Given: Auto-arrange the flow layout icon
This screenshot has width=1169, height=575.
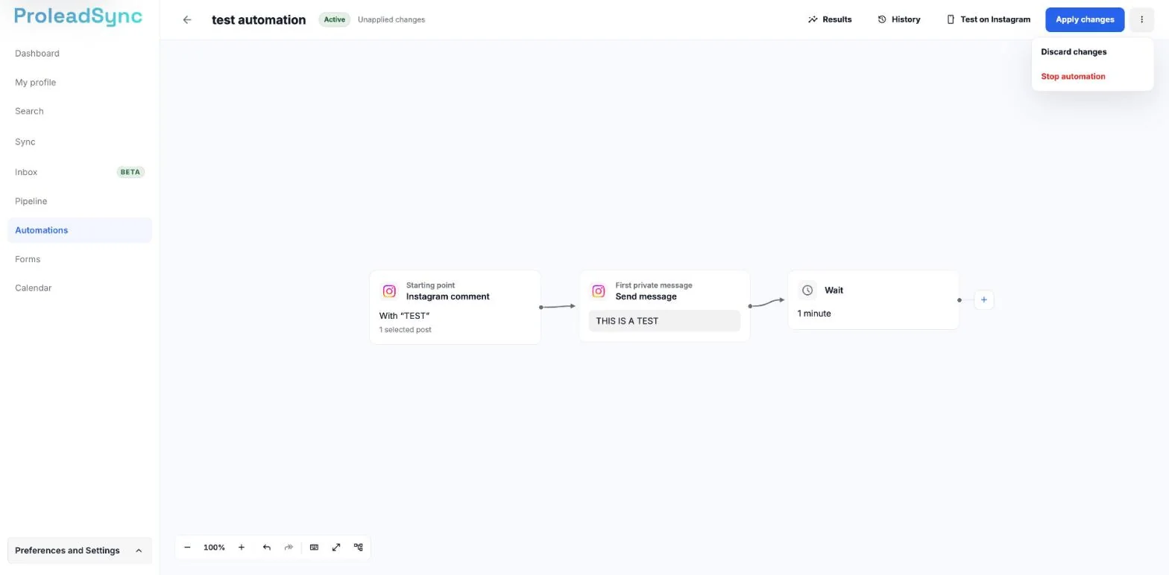Looking at the screenshot, I should tap(359, 547).
